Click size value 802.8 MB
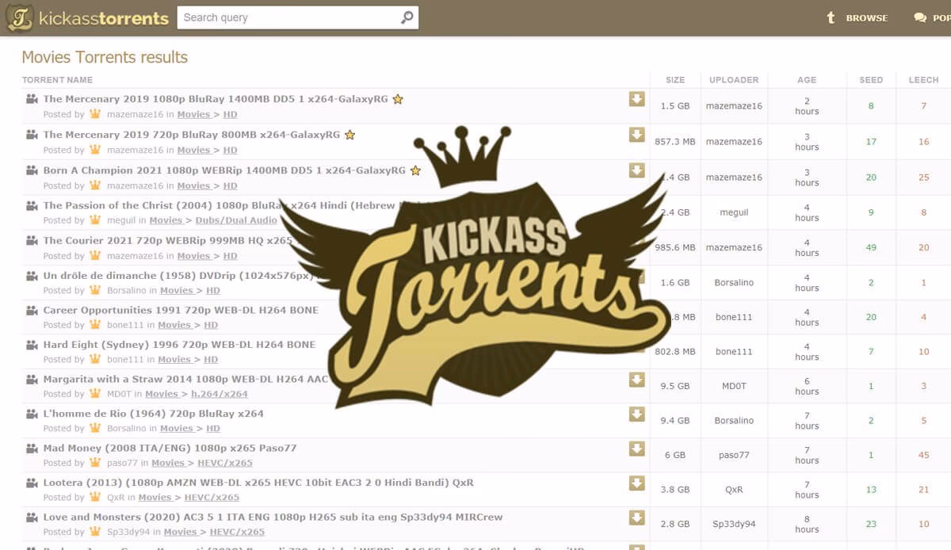This screenshot has height=550, width=951. point(675,352)
